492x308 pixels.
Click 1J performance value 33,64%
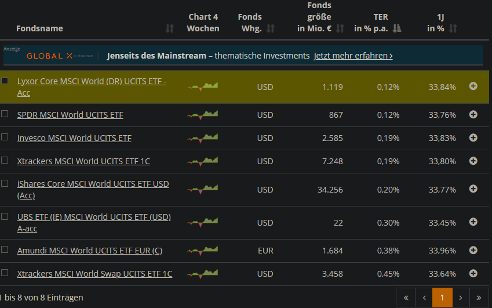(x=442, y=274)
